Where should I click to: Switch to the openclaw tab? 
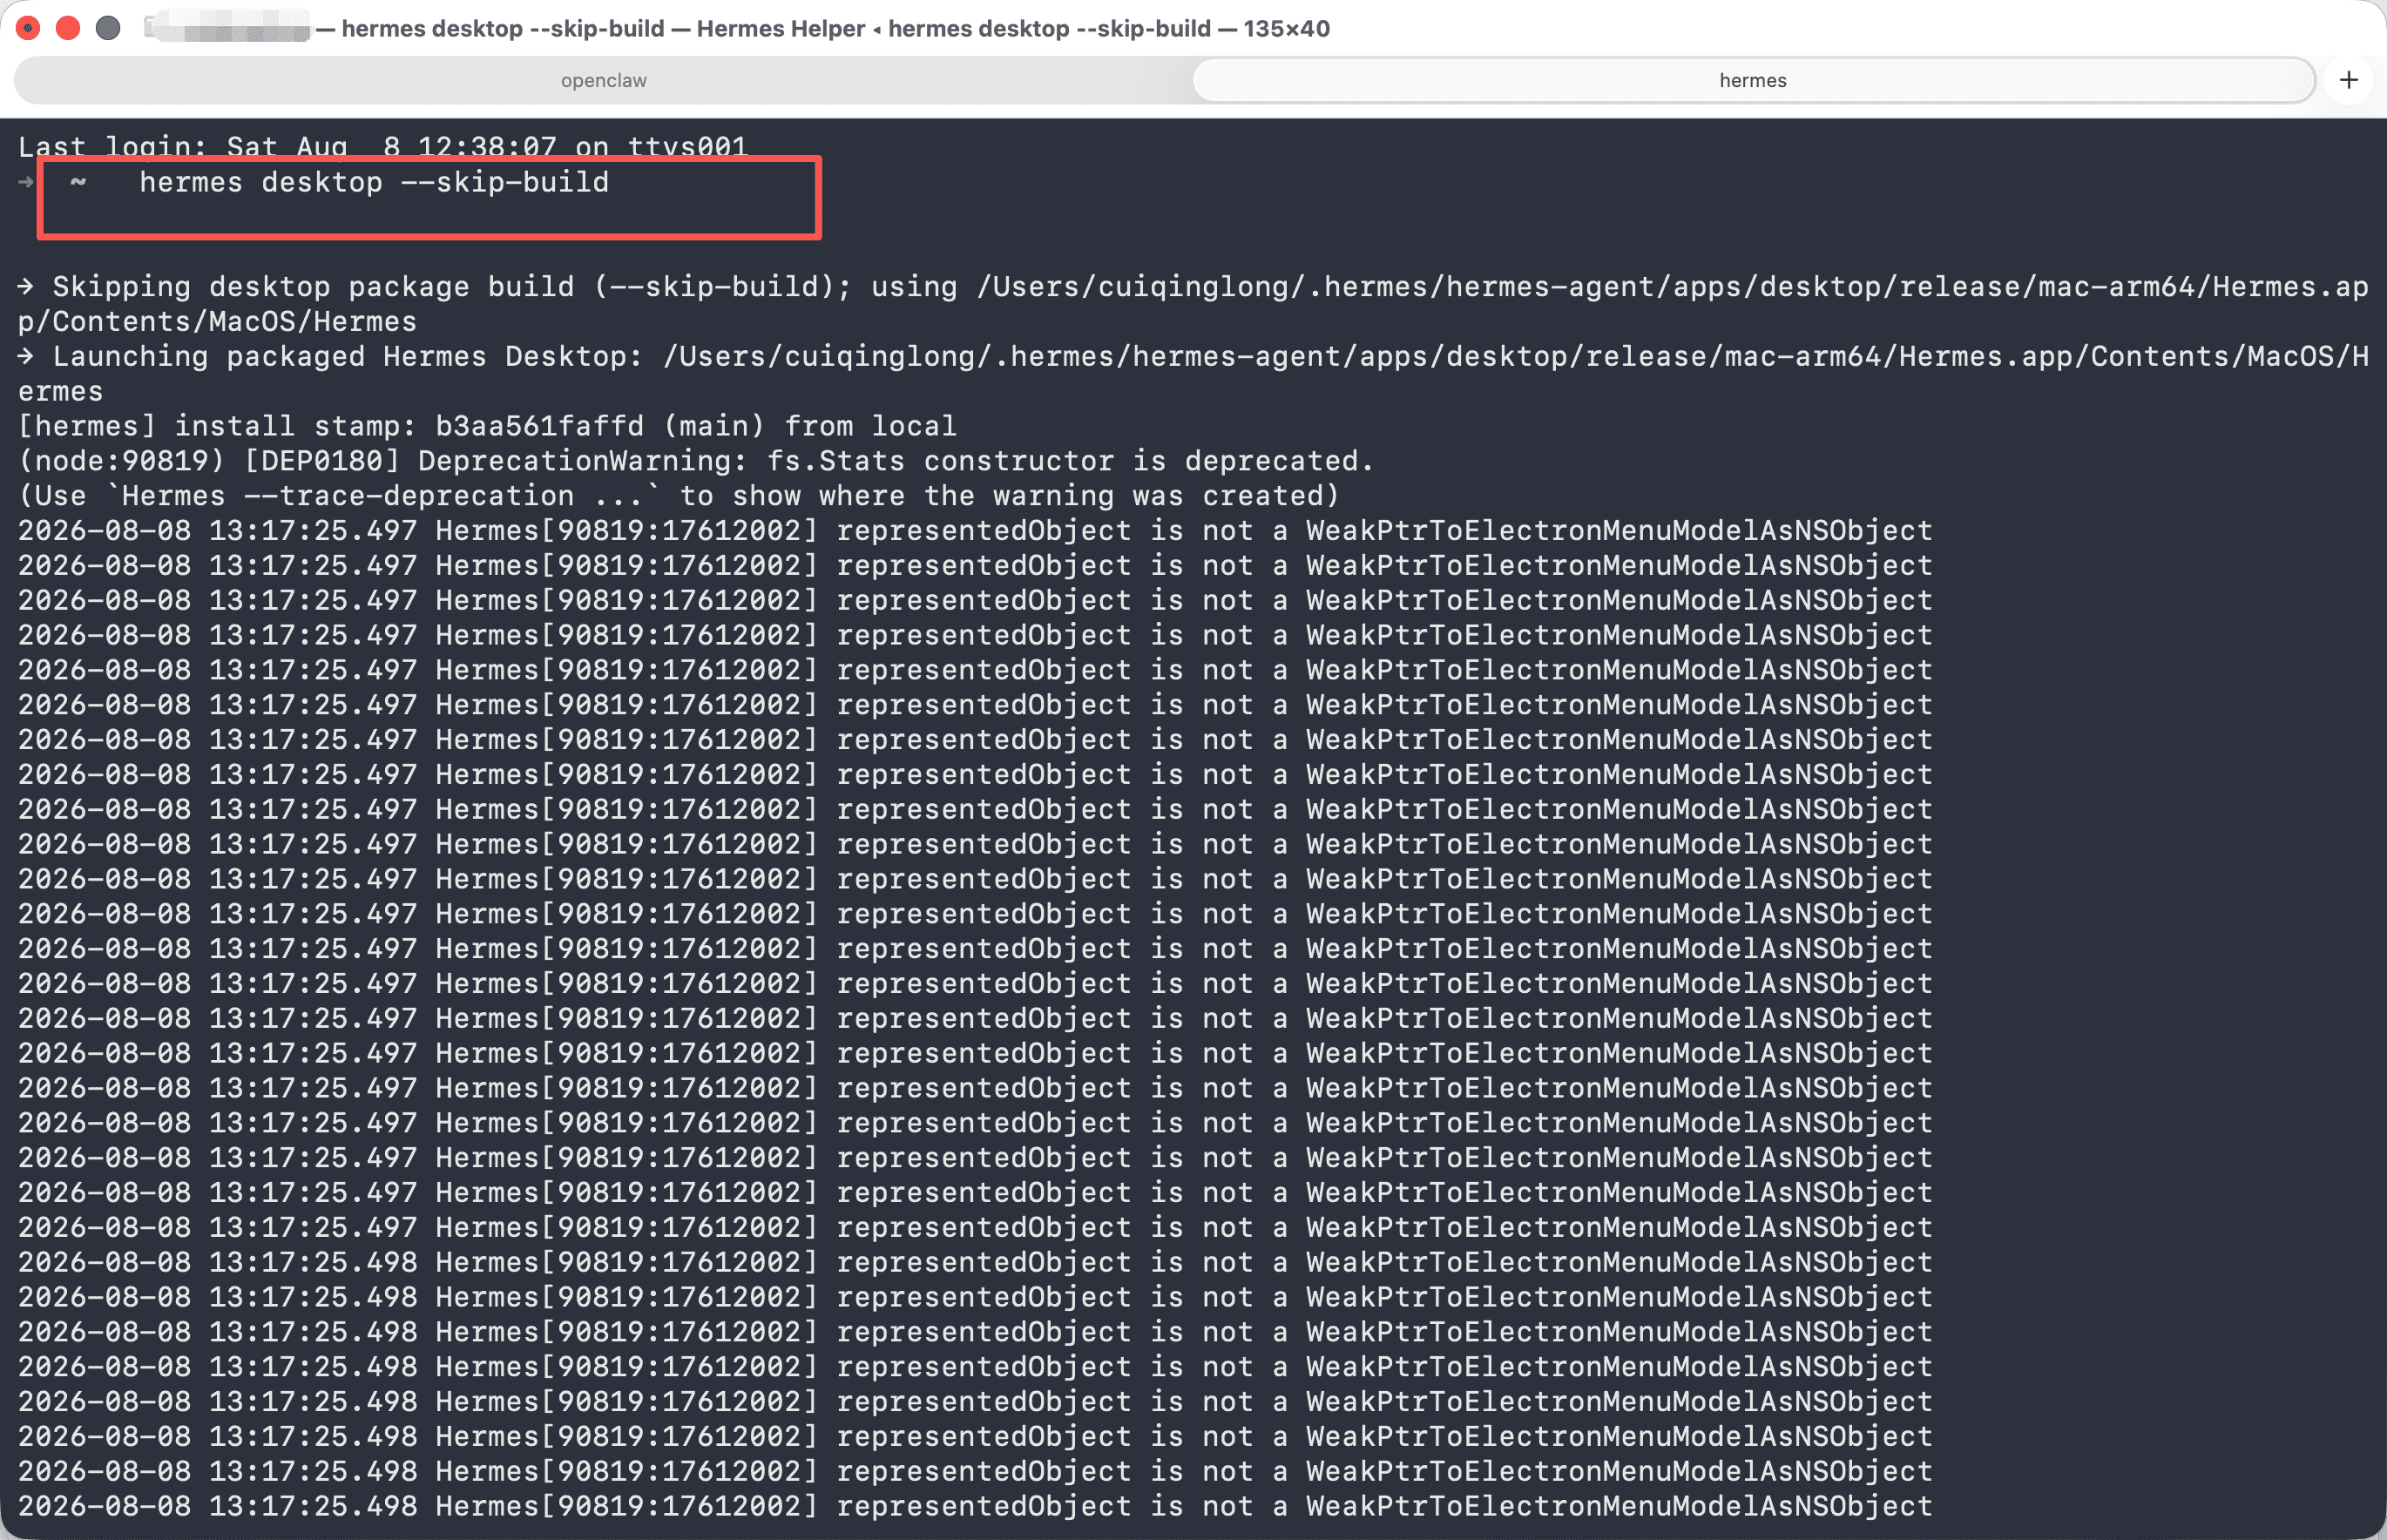603,80
